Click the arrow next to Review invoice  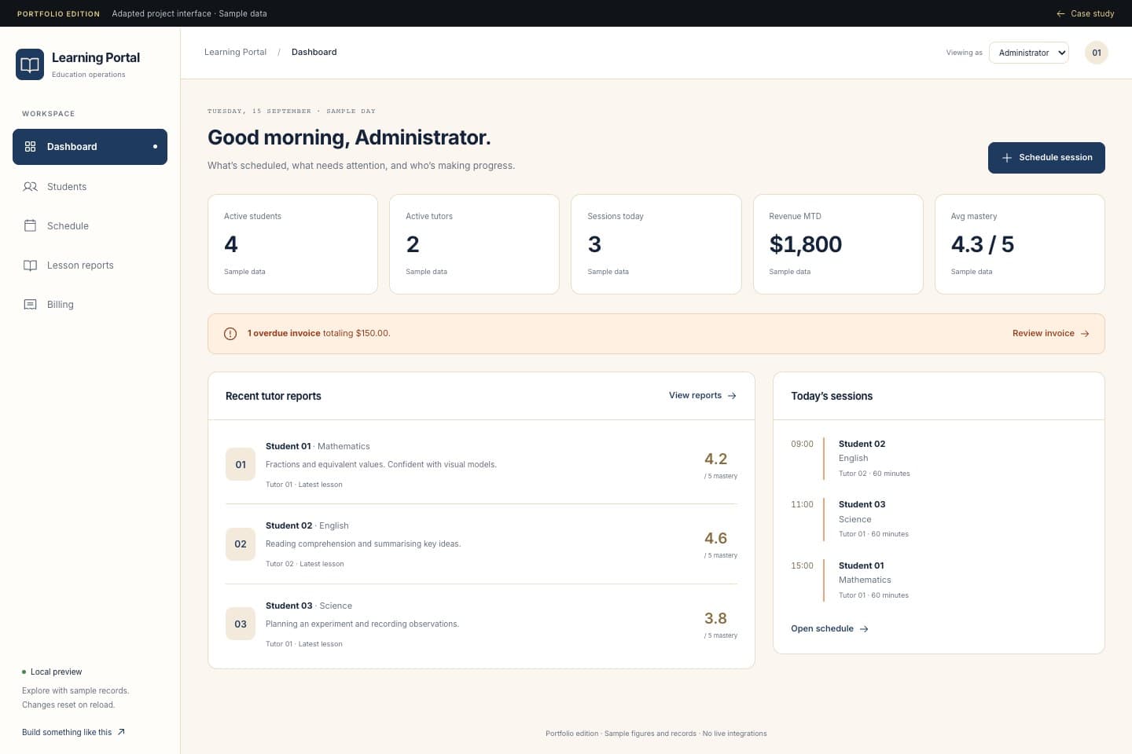point(1085,334)
